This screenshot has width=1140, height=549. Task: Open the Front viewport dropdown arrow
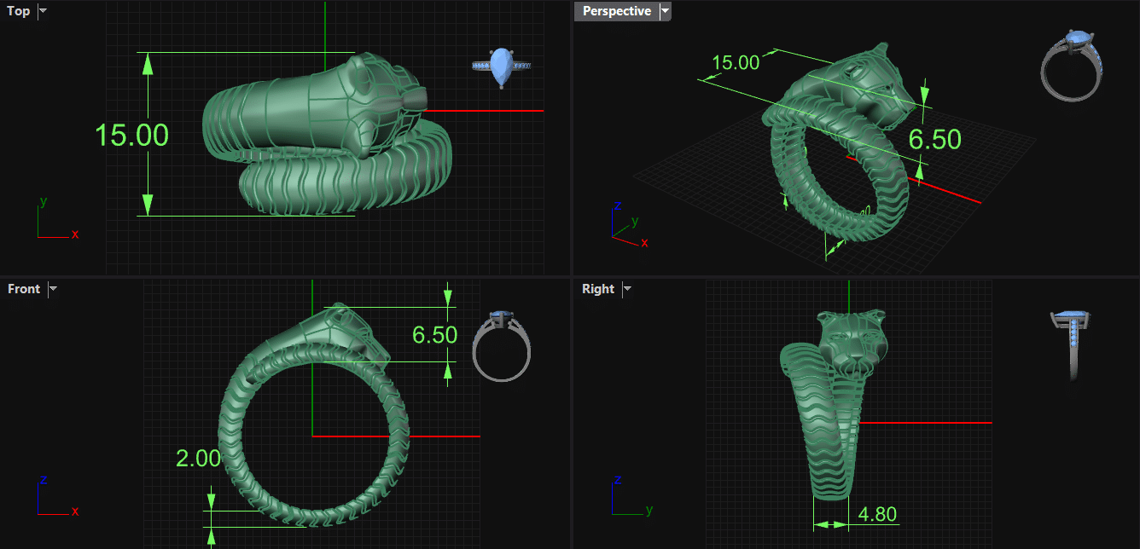tap(53, 289)
